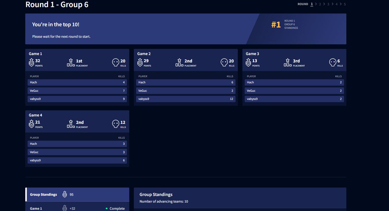This screenshot has width=389, height=211.
Task: Click the 29 points value in Game 2
Action: 146,61
